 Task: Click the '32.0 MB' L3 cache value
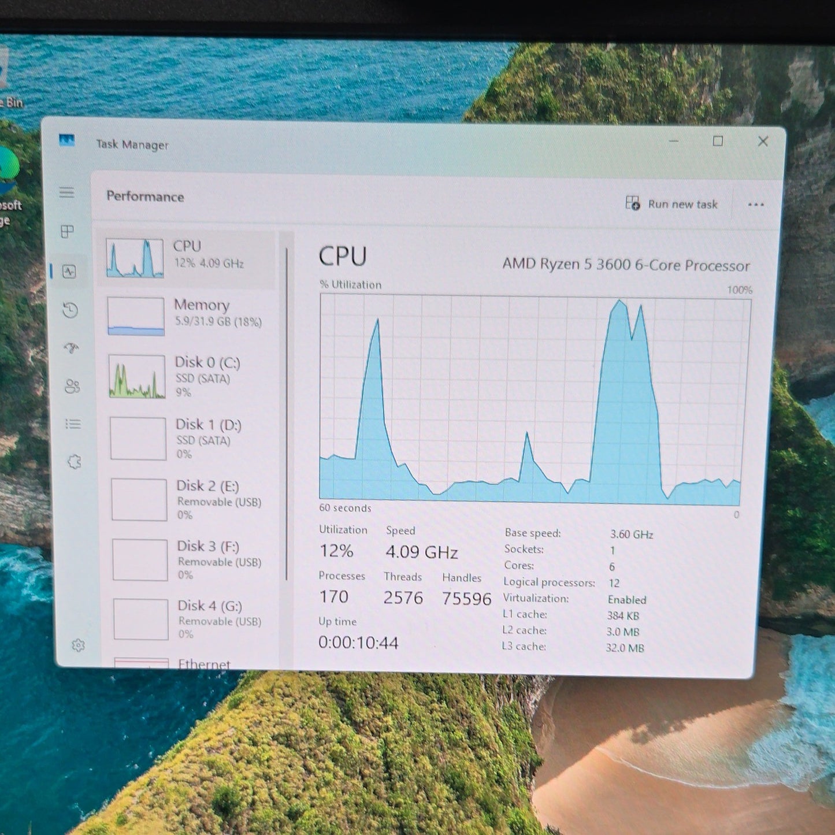pos(625,648)
